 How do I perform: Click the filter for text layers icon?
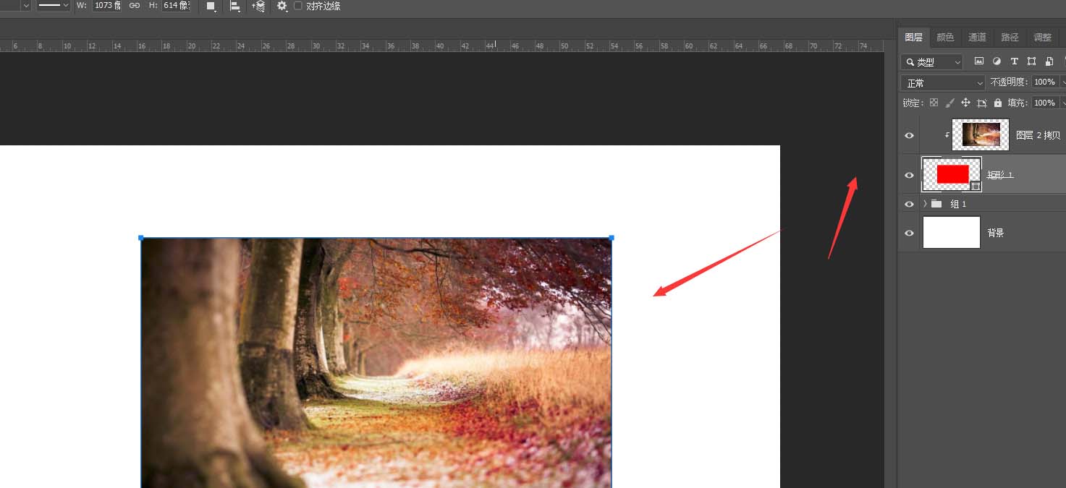pos(1015,61)
